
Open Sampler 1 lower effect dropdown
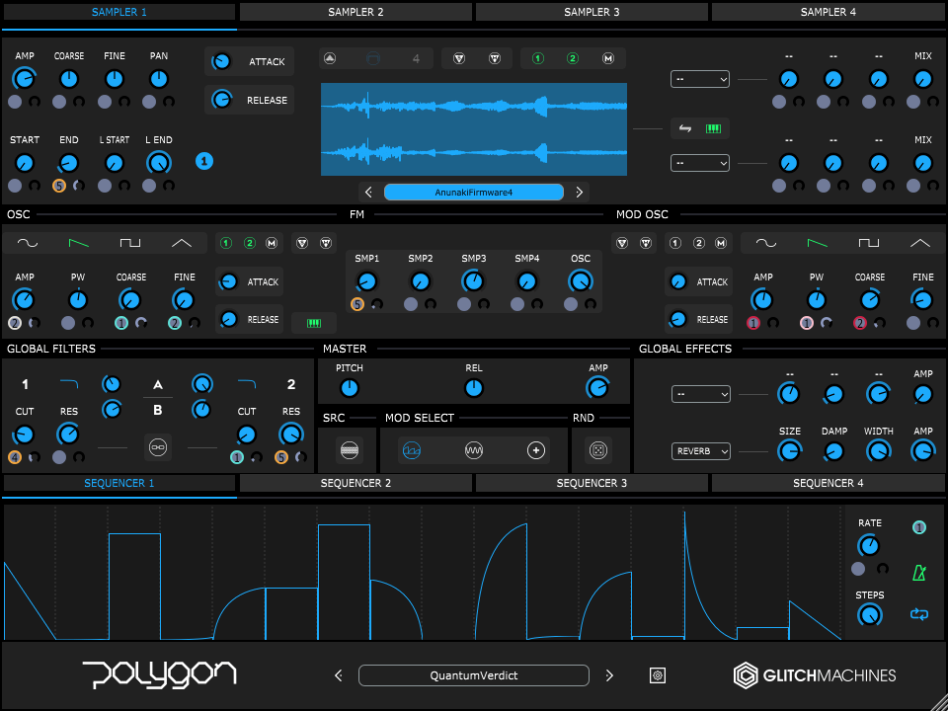tap(699, 163)
